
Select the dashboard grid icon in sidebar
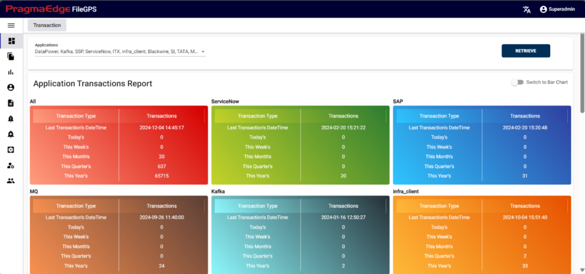11,41
